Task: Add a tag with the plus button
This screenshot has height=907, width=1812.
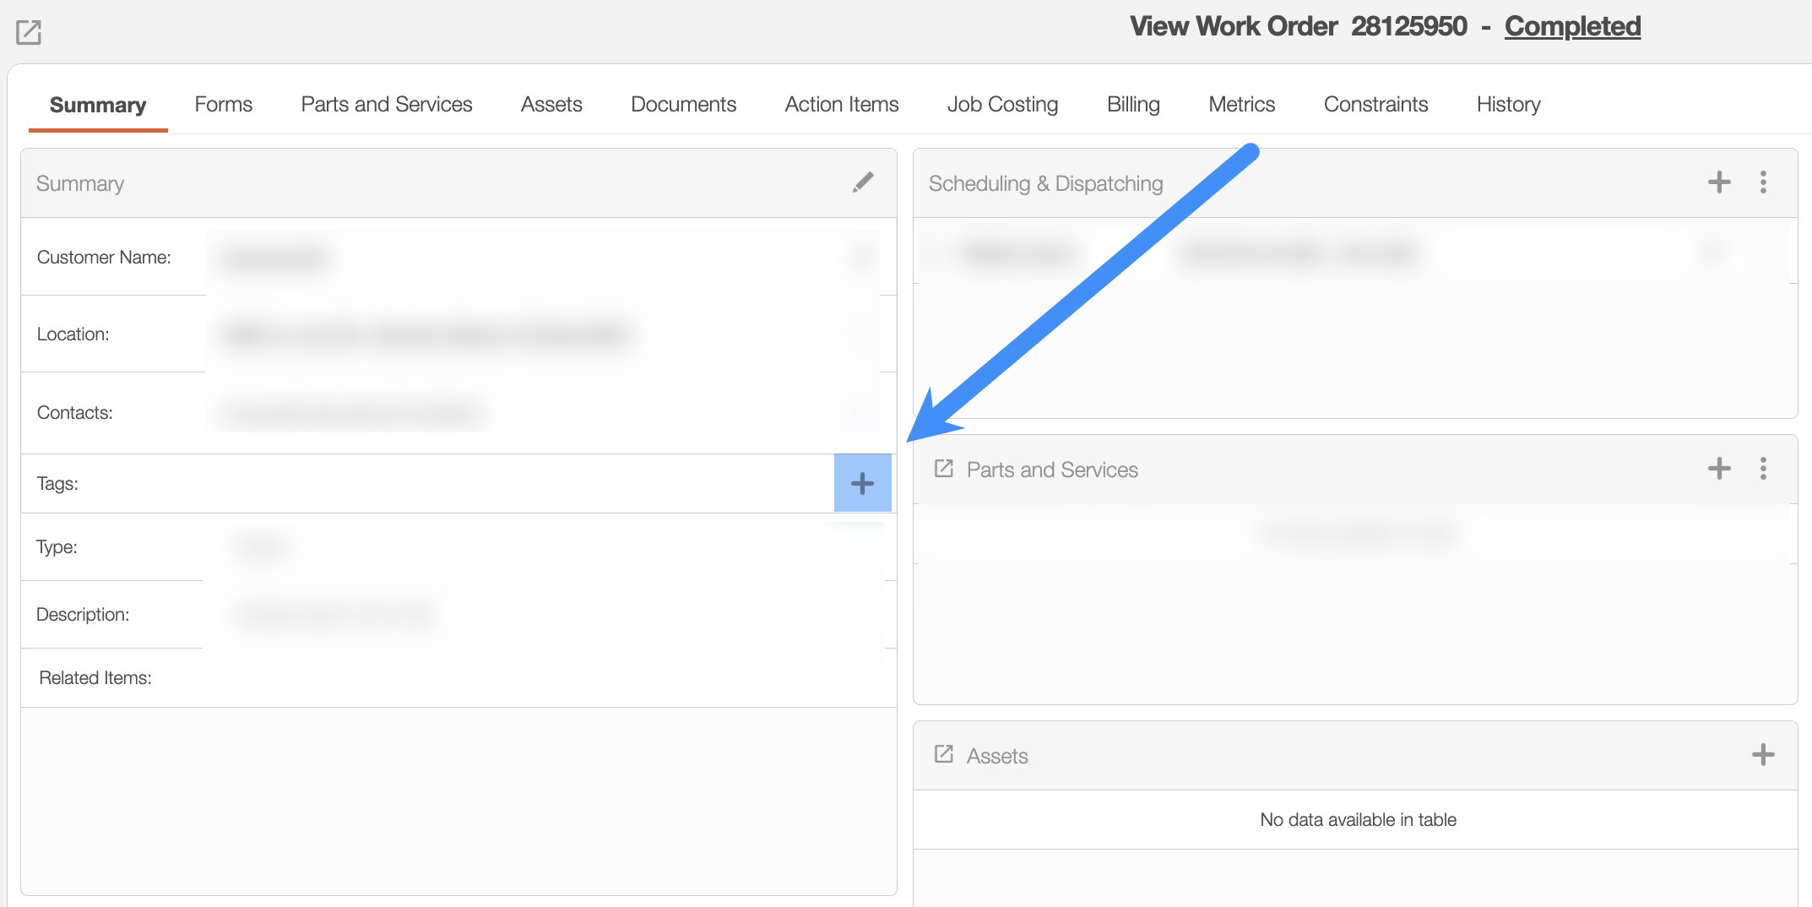Action: coord(862,483)
